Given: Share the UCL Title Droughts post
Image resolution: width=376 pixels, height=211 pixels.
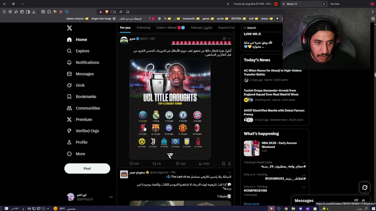Looking at the screenshot, I should tap(229, 164).
